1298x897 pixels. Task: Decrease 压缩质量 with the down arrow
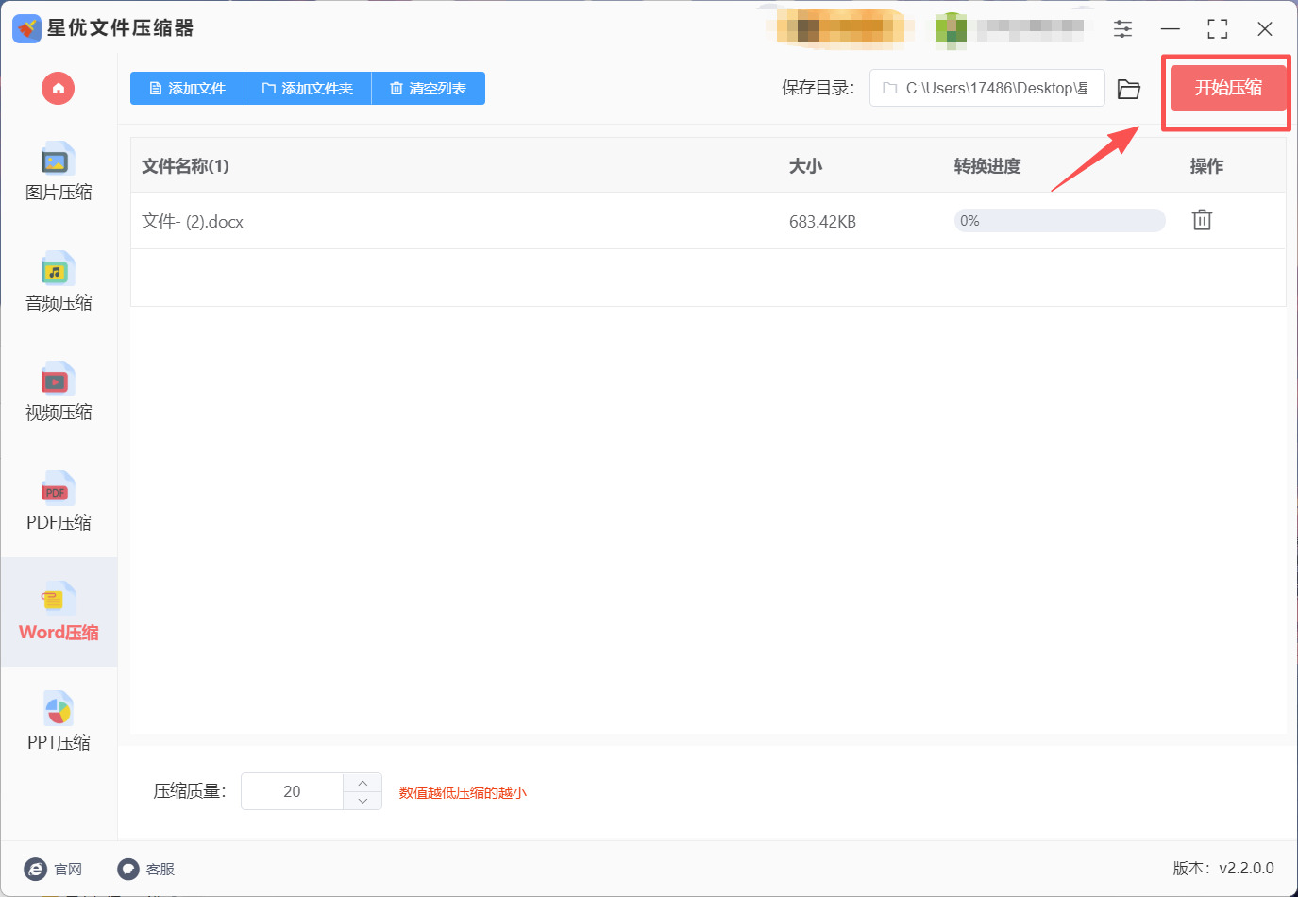(x=362, y=801)
